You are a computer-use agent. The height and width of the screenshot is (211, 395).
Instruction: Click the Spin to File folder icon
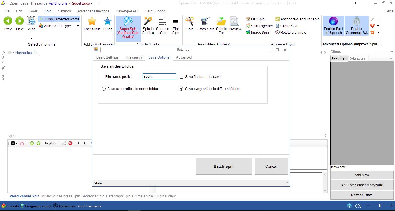[221, 22]
